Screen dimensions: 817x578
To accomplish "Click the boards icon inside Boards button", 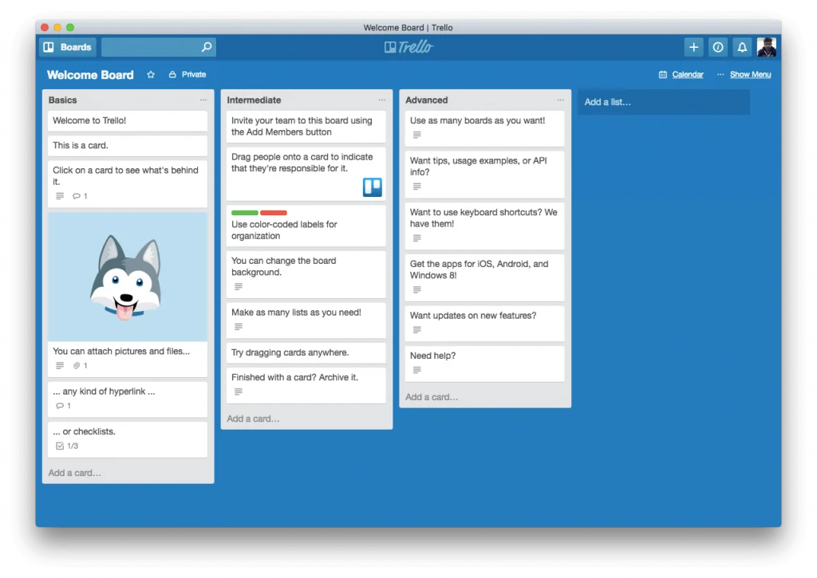I will 49,47.
